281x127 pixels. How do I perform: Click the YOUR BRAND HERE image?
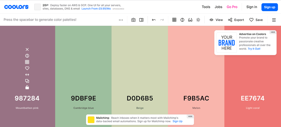coord(226,43)
